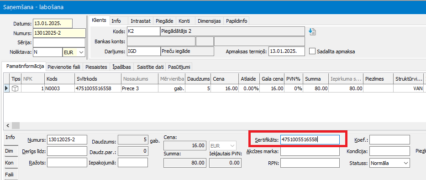Click the empty Sērija field

tap(59, 42)
